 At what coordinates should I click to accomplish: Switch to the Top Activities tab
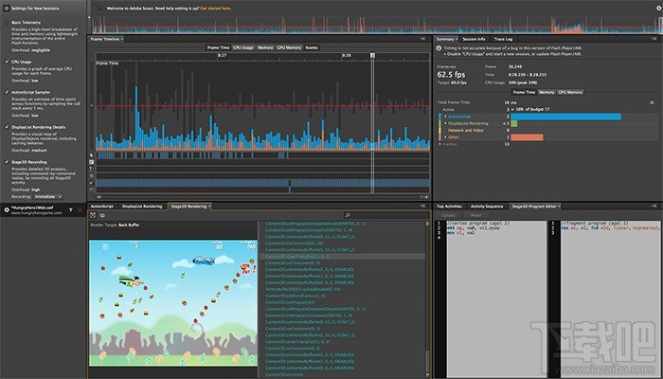(x=449, y=206)
